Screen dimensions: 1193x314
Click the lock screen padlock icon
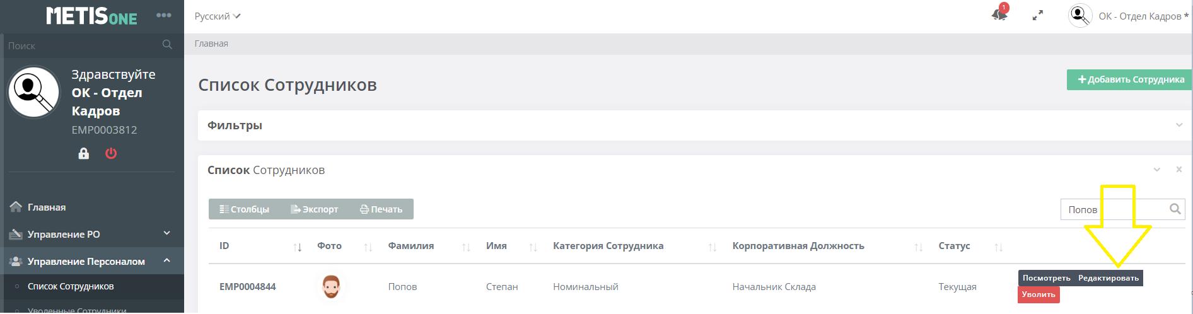pos(83,153)
